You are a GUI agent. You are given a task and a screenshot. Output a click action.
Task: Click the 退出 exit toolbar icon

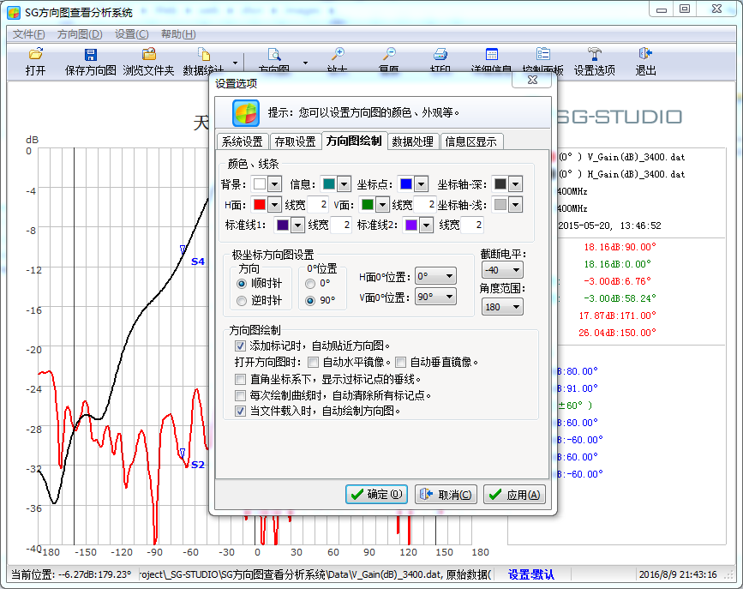(x=645, y=56)
